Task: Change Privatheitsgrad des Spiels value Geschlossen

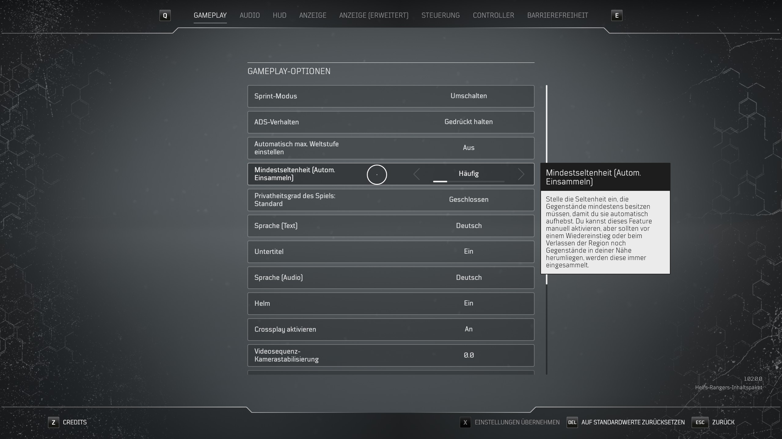Action: pos(469,199)
